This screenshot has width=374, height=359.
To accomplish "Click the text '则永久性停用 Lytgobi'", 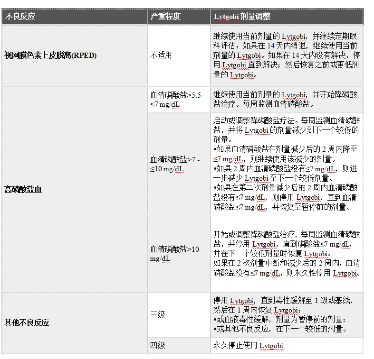I will (321, 273).
